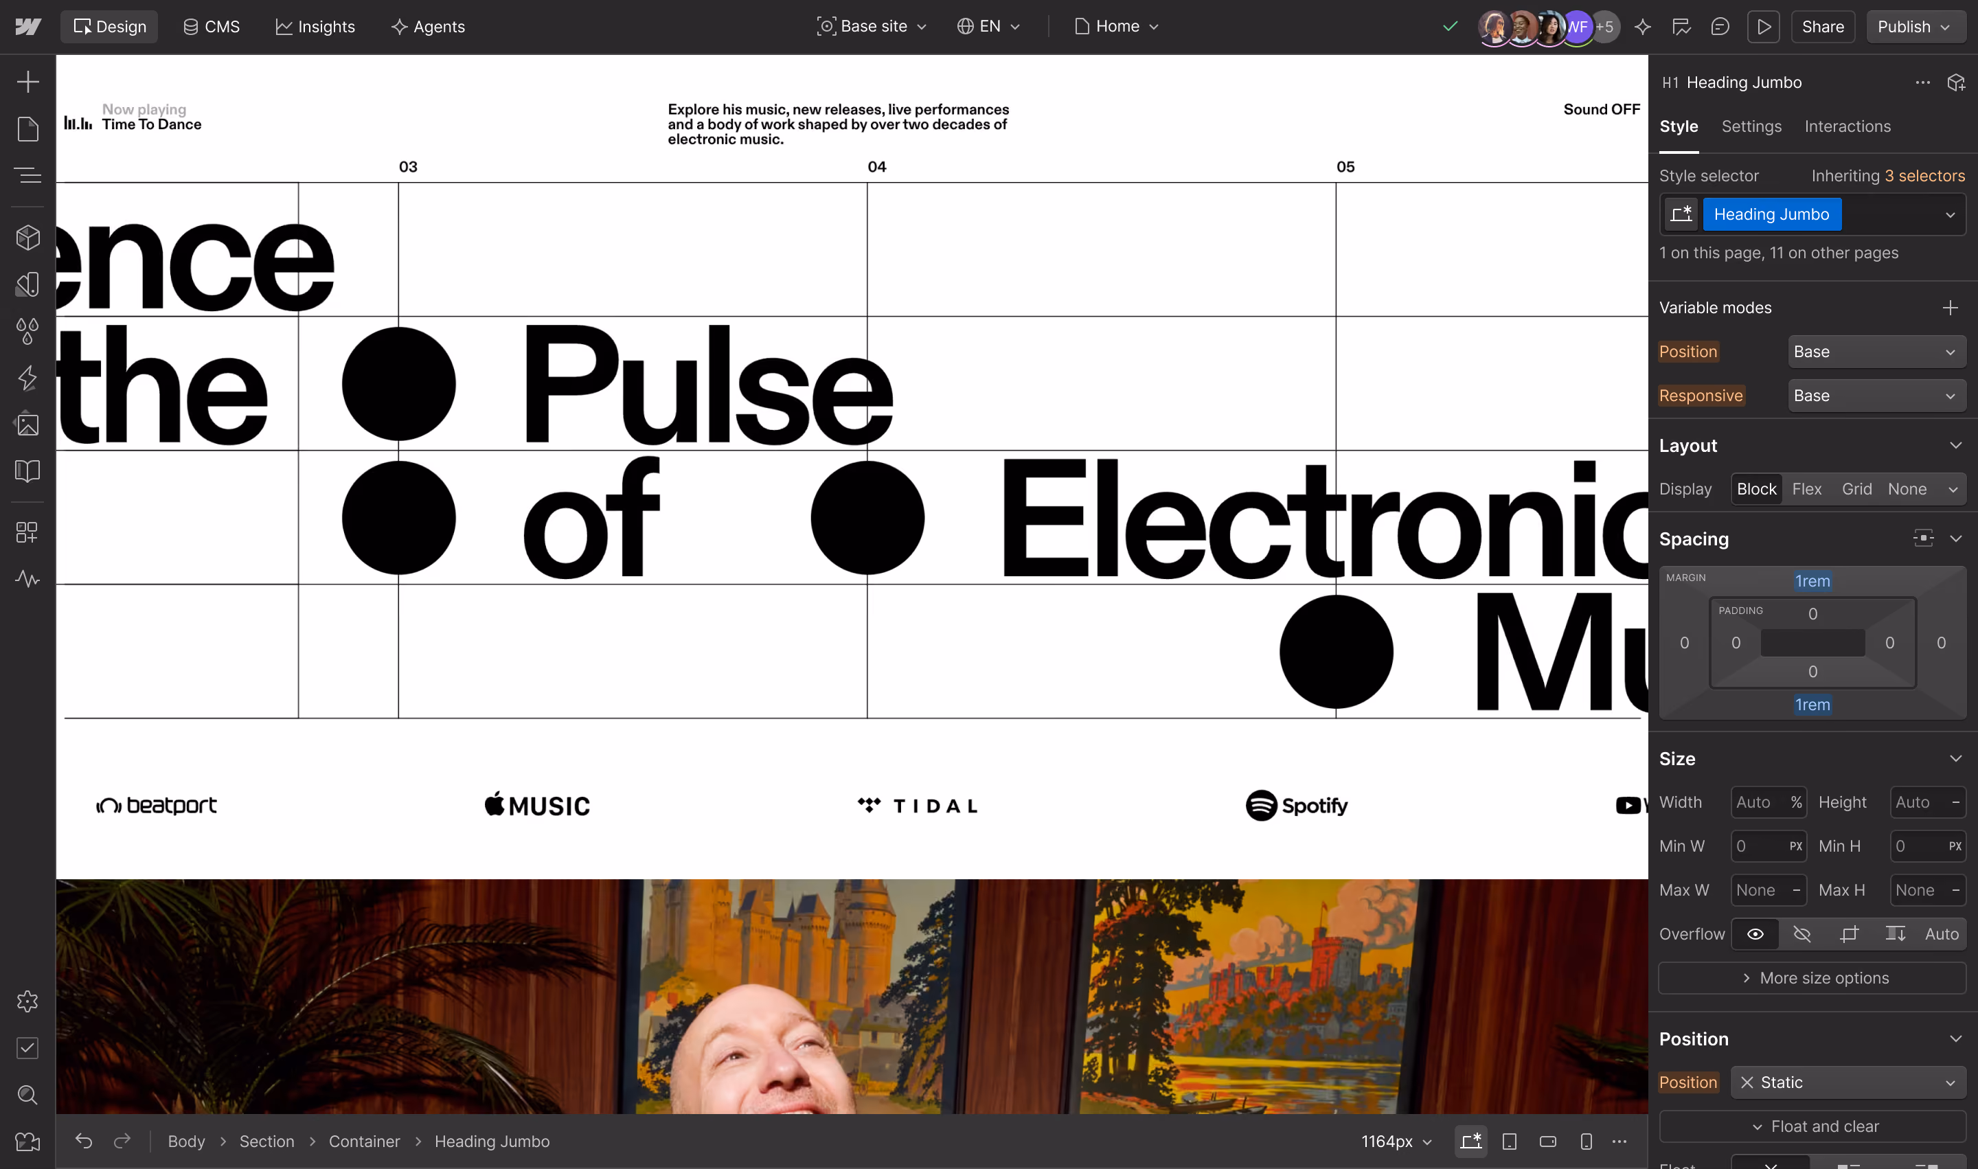The width and height of the screenshot is (1978, 1169).
Task: Open the Home page dropdown
Action: tap(1117, 27)
